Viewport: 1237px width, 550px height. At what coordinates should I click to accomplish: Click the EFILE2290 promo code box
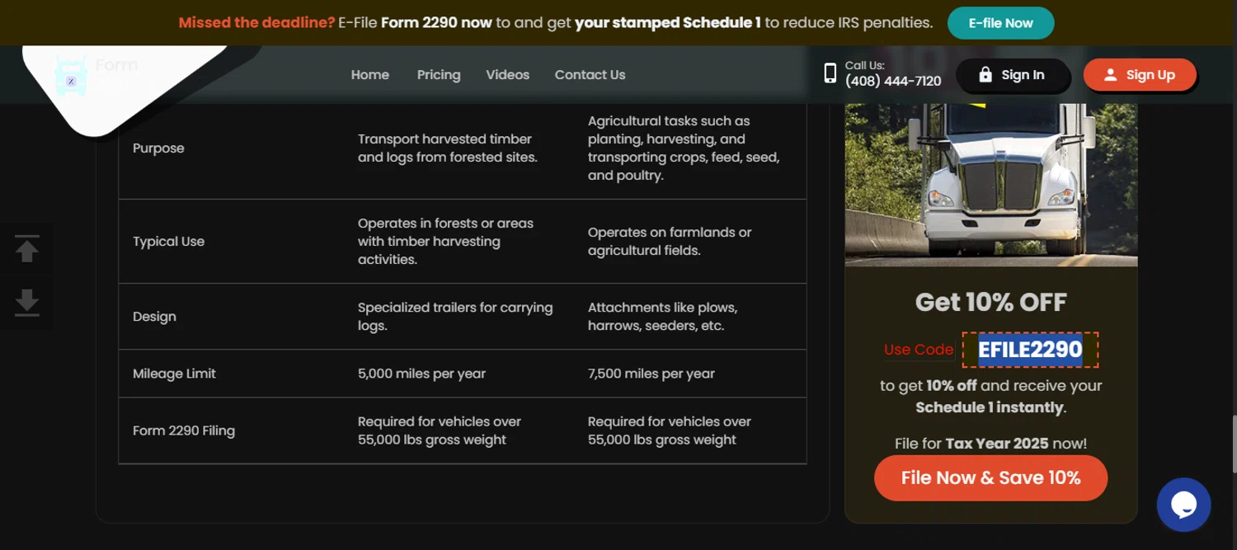(1030, 350)
